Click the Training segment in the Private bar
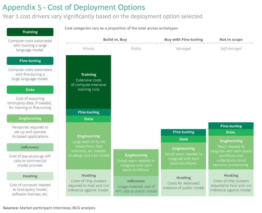The height and width of the screenshot is (213, 262). pos(89,82)
